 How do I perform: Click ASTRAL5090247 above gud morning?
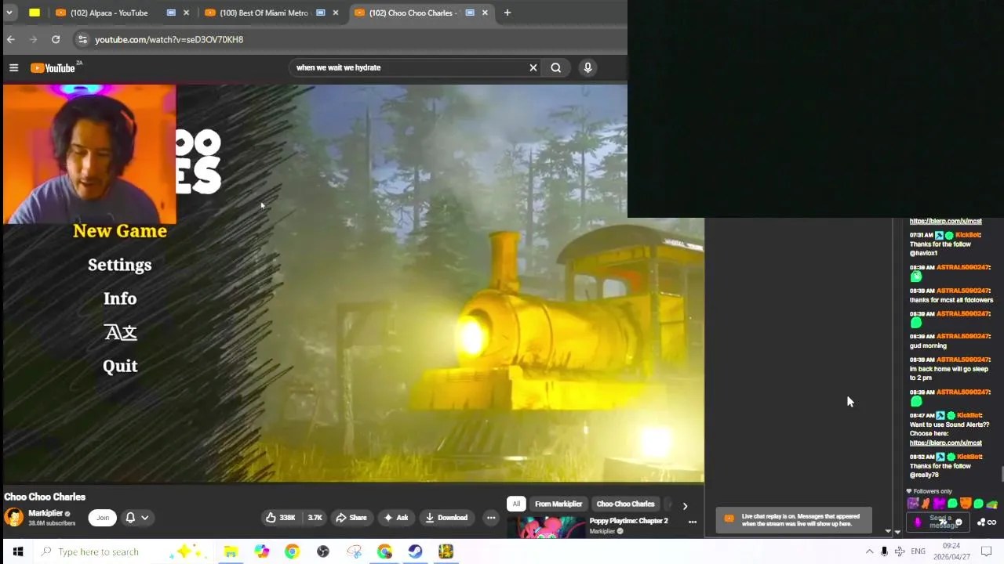962,336
